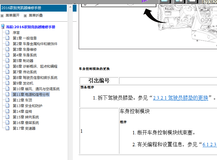This screenshot has width=217, height=160.
Task: Collapse all menus via 菜单折叠
Action: click(36, 15)
